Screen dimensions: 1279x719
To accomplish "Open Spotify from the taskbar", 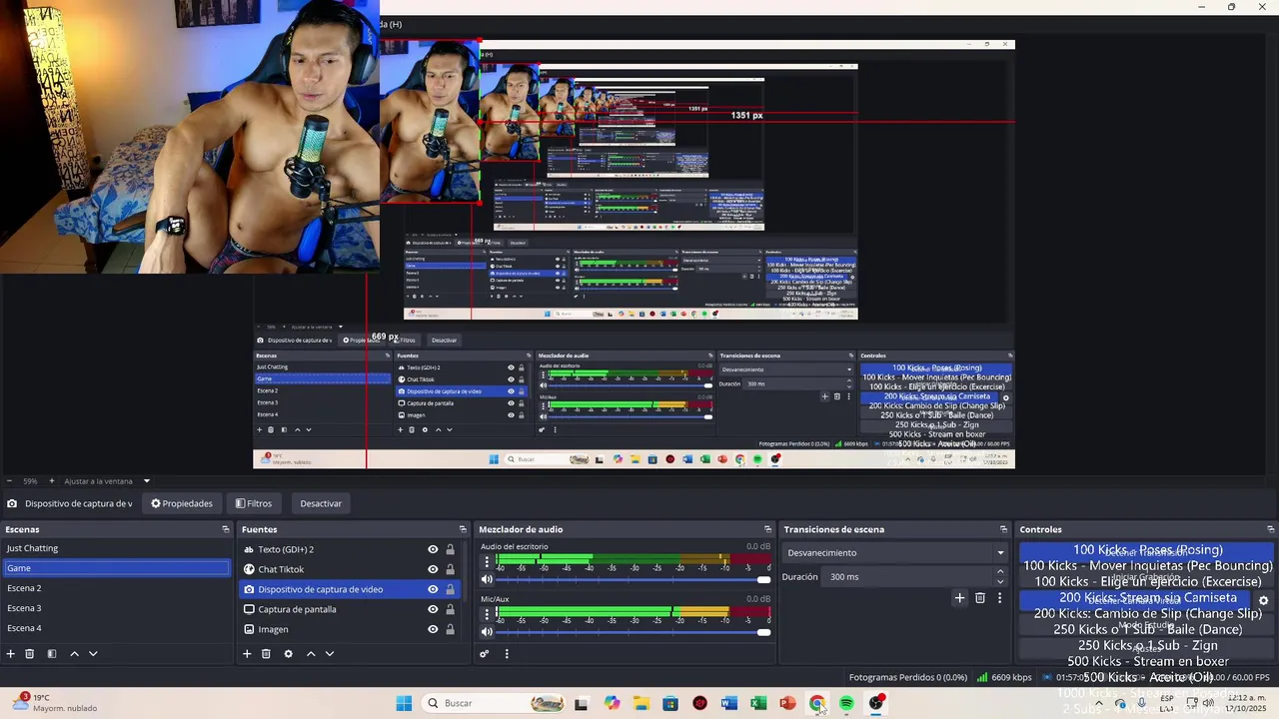I will point(846,703).
